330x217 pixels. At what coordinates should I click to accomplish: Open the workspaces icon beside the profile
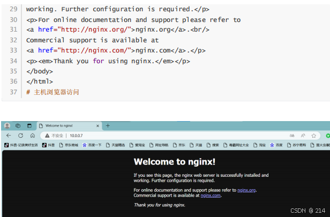tap(18, 126)
